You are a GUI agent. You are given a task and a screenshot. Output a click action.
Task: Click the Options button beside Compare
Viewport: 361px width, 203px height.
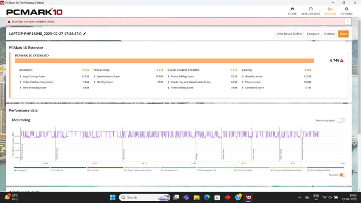pyautogui.click(x=329, y=34)
